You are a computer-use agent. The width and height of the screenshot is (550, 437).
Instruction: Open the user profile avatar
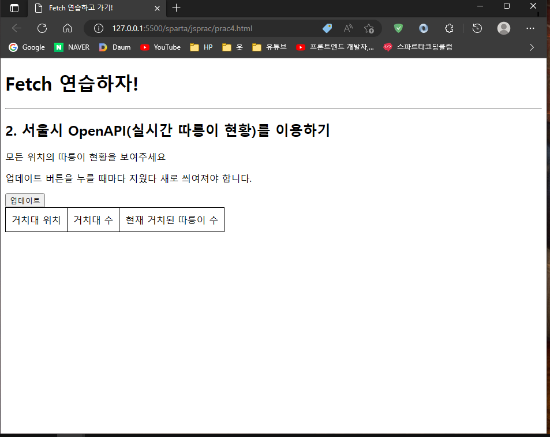tap(504, 28)
